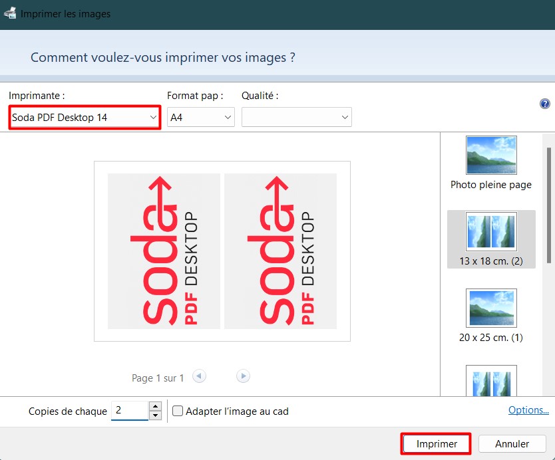Open the blue help question mark icon
The width and height of the screenshot is (555, 460).
545,104
